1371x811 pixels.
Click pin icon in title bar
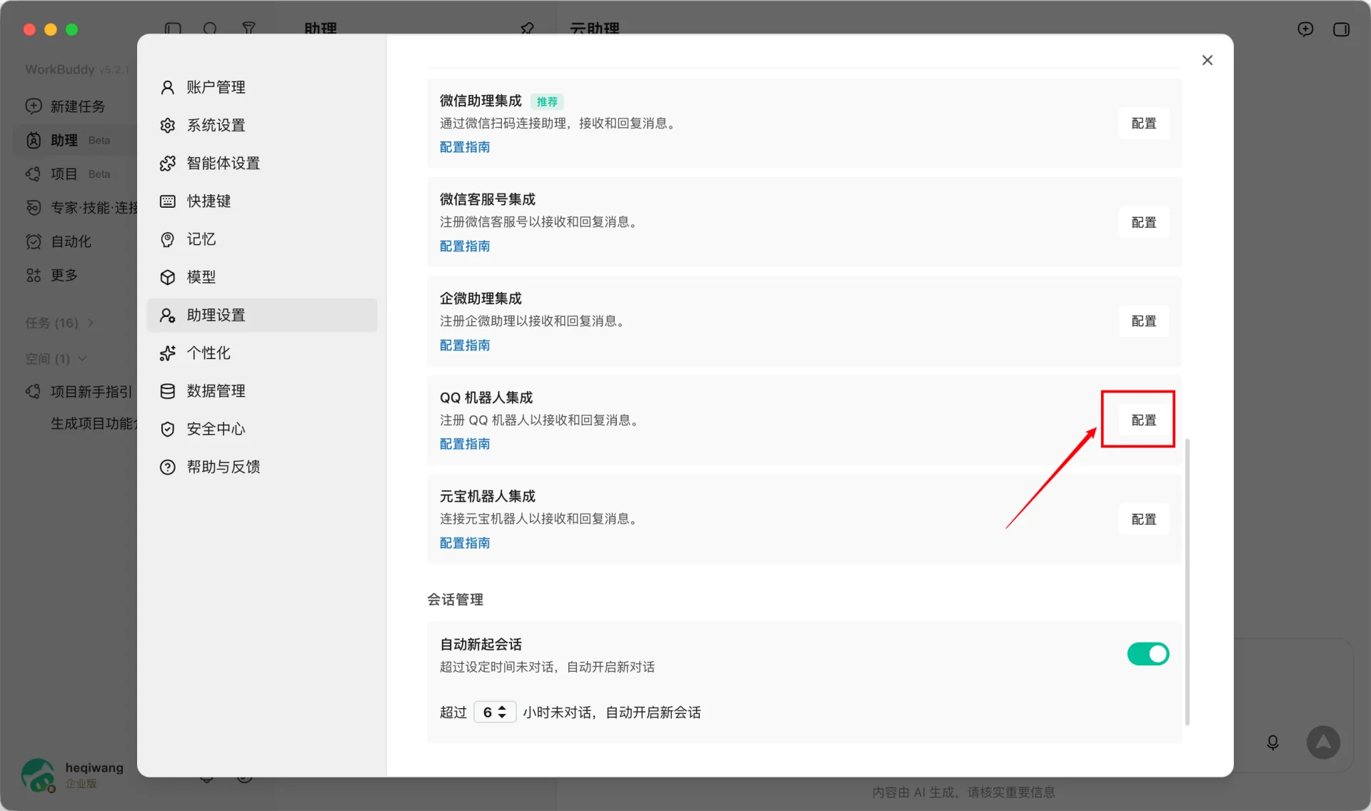click(x=527, y=29)
